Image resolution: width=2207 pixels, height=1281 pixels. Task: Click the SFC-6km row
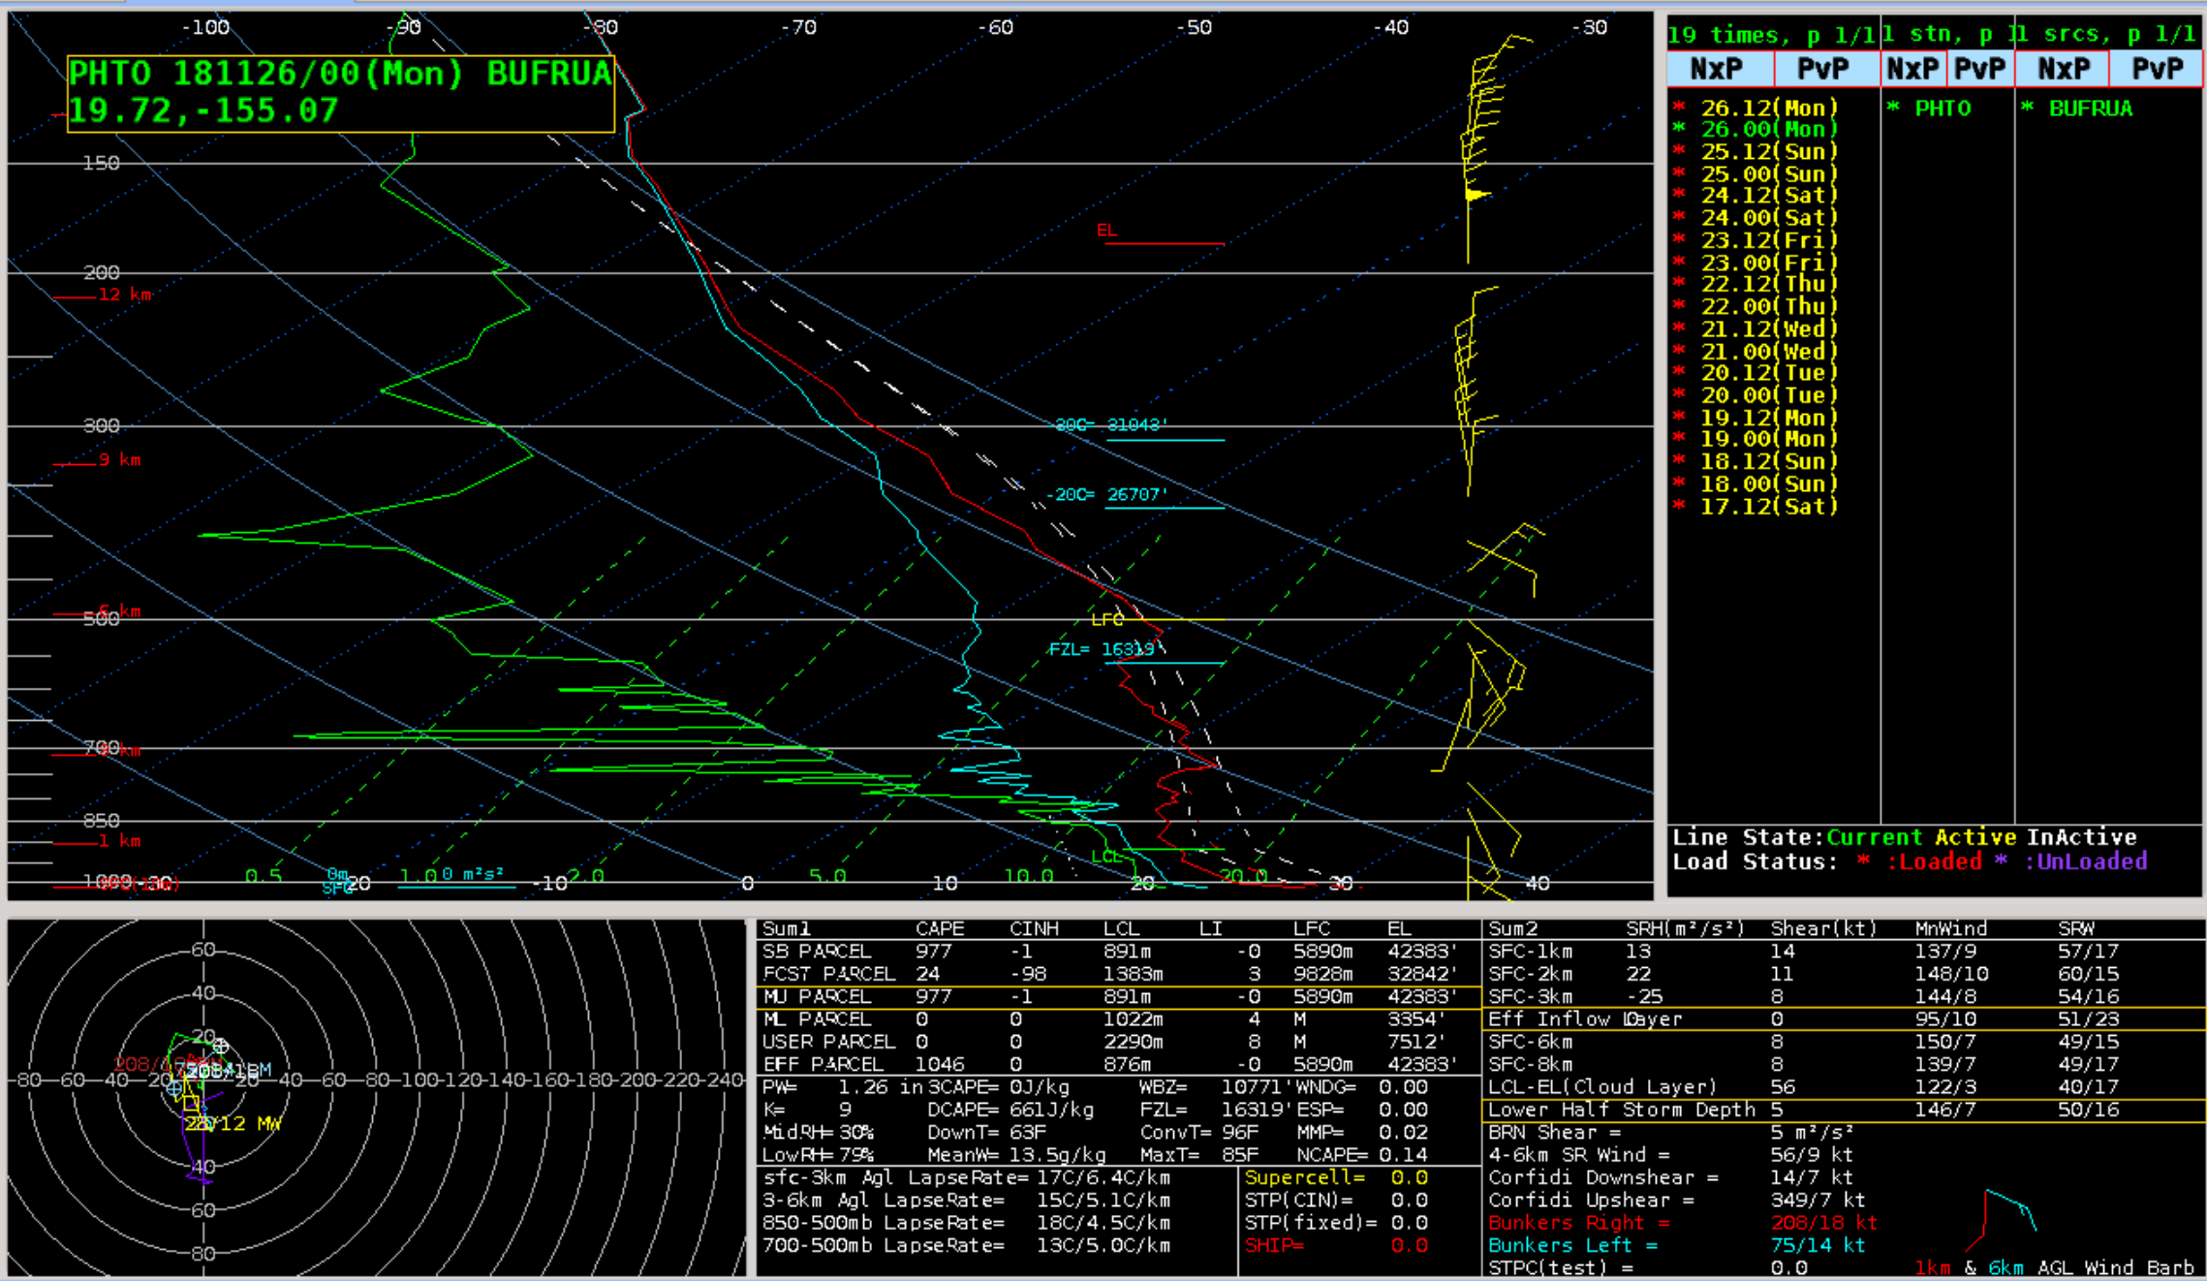(1844, 1042)
